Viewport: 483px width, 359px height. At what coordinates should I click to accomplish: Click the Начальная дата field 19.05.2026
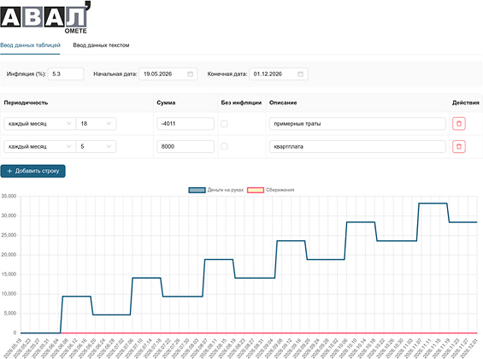pyautogui.click(x=168, y=74)
